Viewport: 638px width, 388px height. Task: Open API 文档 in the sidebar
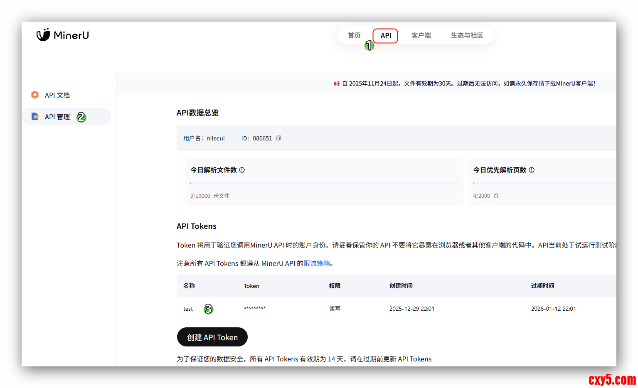57,95
